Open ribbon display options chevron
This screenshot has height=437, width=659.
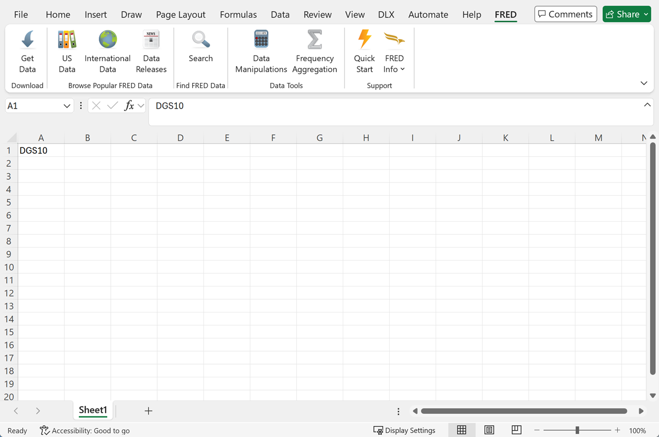(x=644, y=83)
